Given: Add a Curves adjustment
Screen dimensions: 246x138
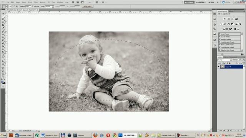Looking at the screenshot, I should [233, 19].
